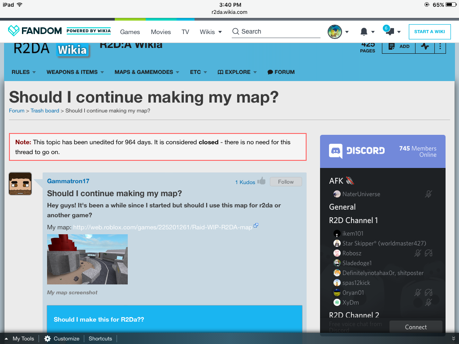Viewport: 459px width, 344px height.
Task: Click the 'My map screenshot' caption
Action: [x=72, y=292]
